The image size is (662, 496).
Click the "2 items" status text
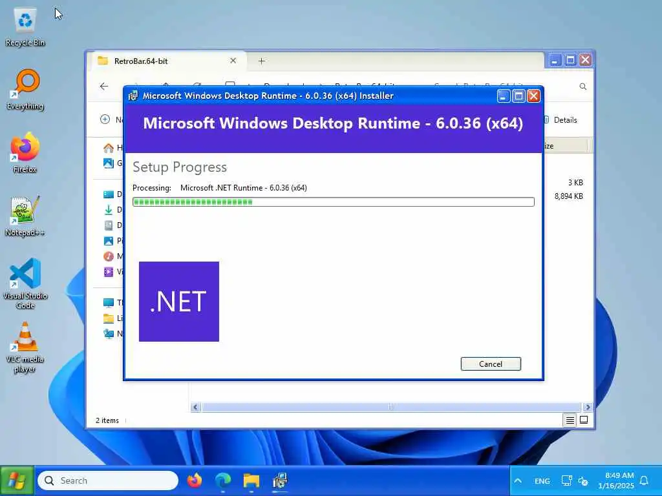(107, 420)
